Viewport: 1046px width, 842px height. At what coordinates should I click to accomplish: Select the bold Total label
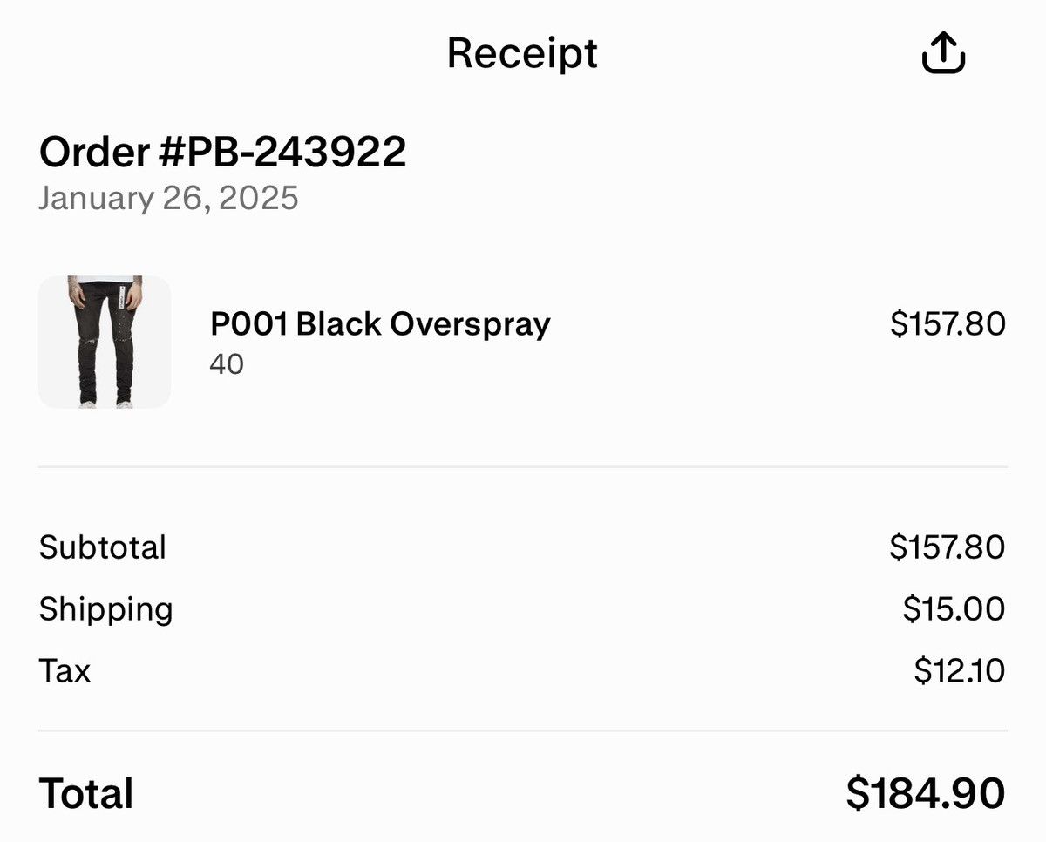[86, 794]
